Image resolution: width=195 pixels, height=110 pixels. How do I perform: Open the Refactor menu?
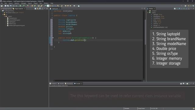tap(17, 3)
